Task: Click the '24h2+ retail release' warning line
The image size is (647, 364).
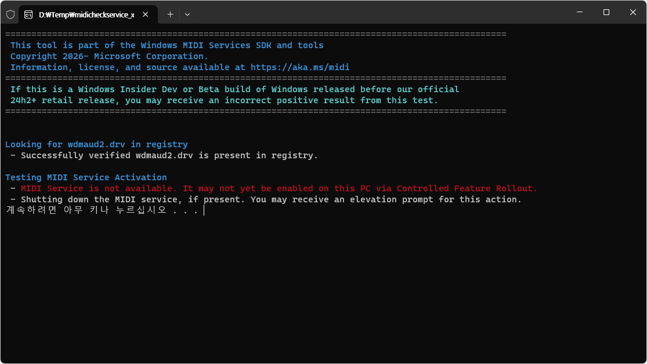Action: 224,101
